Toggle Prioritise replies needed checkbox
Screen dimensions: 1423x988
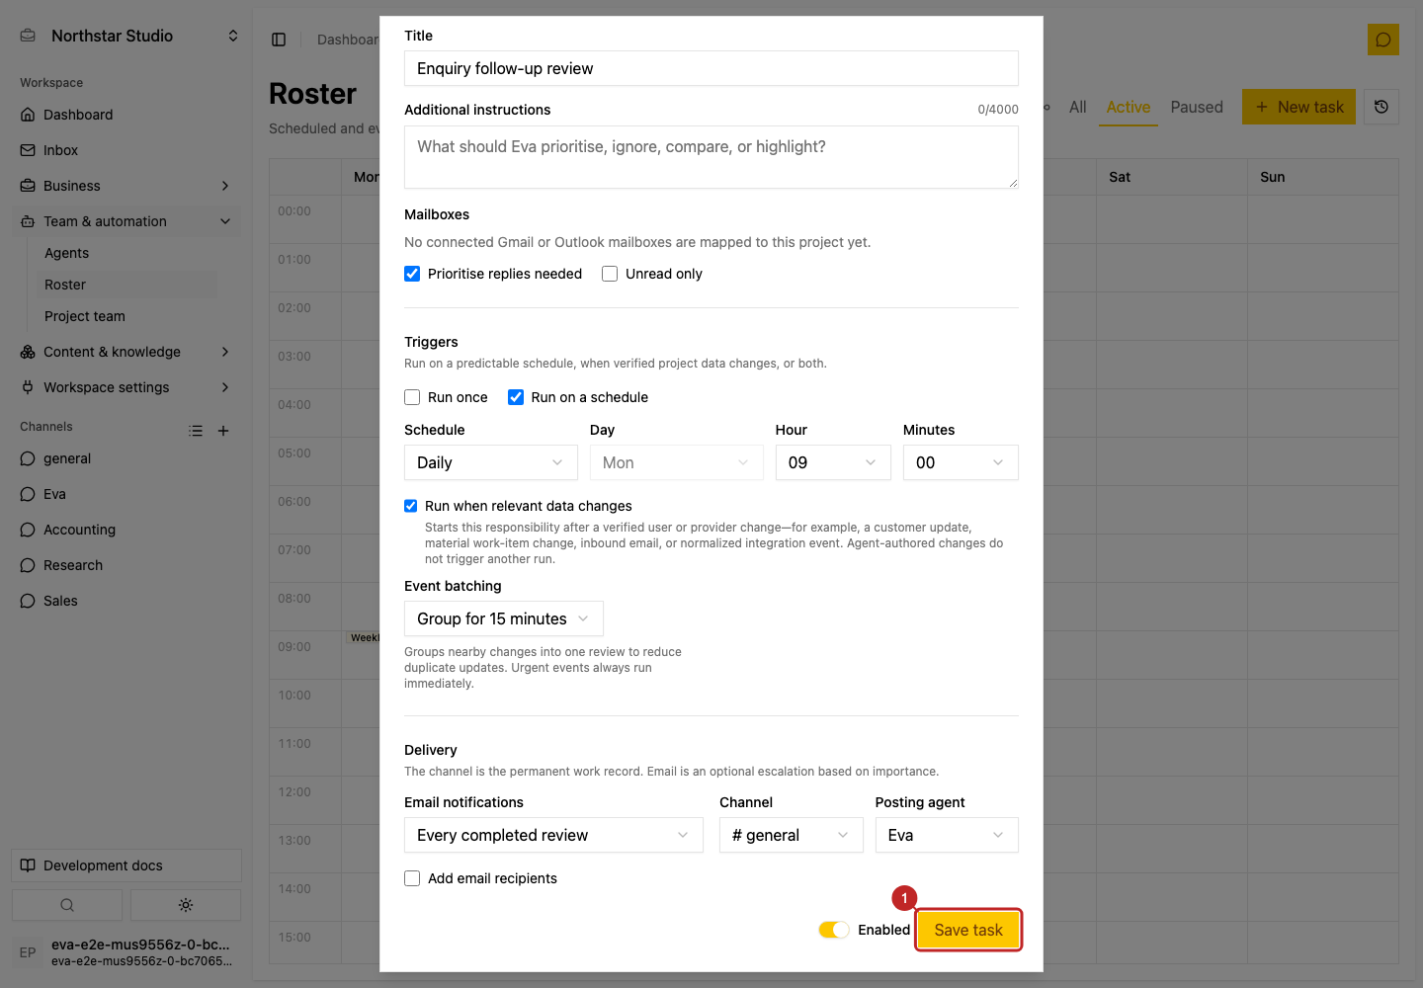412,274
